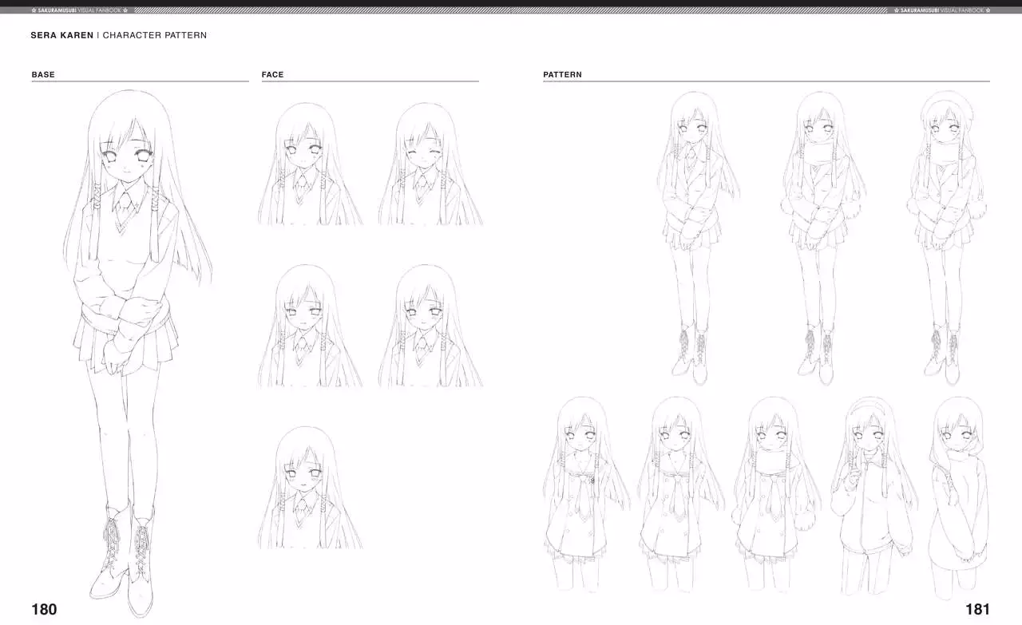Click page number 180

(x=44, y=610)
